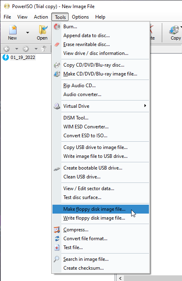Open the Forward navigation history dropdown

point(36,49)
